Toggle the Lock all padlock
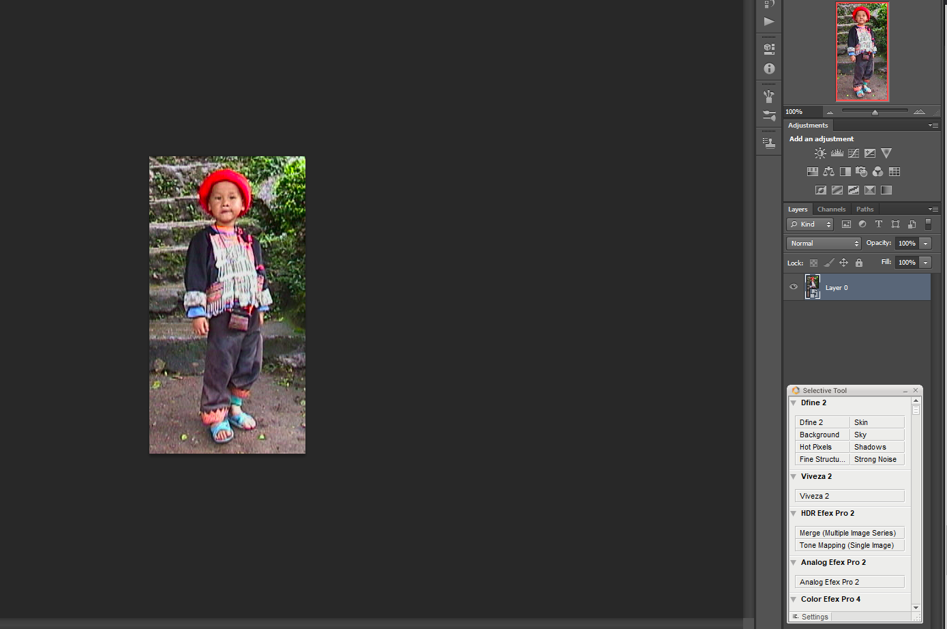Image resolution: width=947 pixels, height=629 pixels. [x=859, y=263]
